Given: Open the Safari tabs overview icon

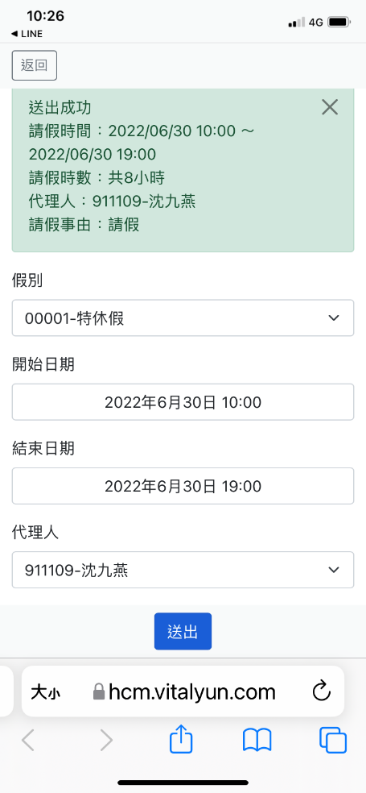Looking at the screenshot, I should [333, 741].
